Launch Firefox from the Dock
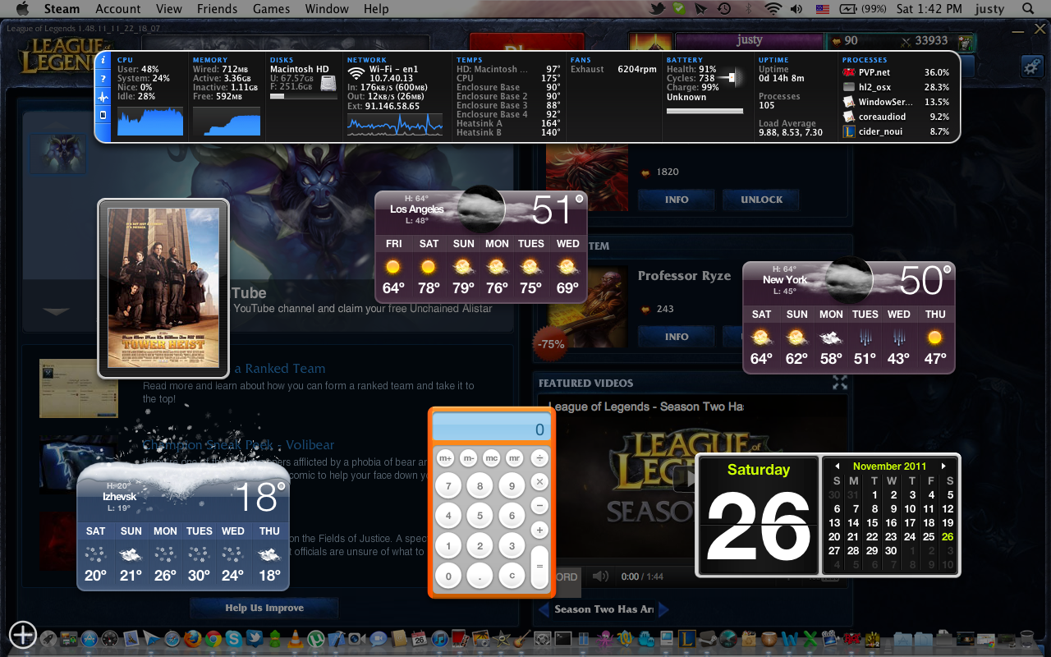Screen dimensions: 1051x657 (x=193, y=638)
